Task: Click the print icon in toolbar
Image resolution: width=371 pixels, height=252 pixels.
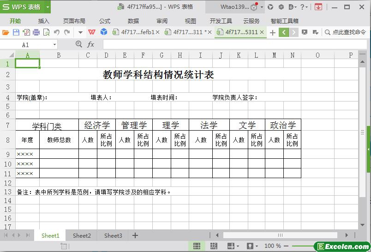Action: (36, 32)
